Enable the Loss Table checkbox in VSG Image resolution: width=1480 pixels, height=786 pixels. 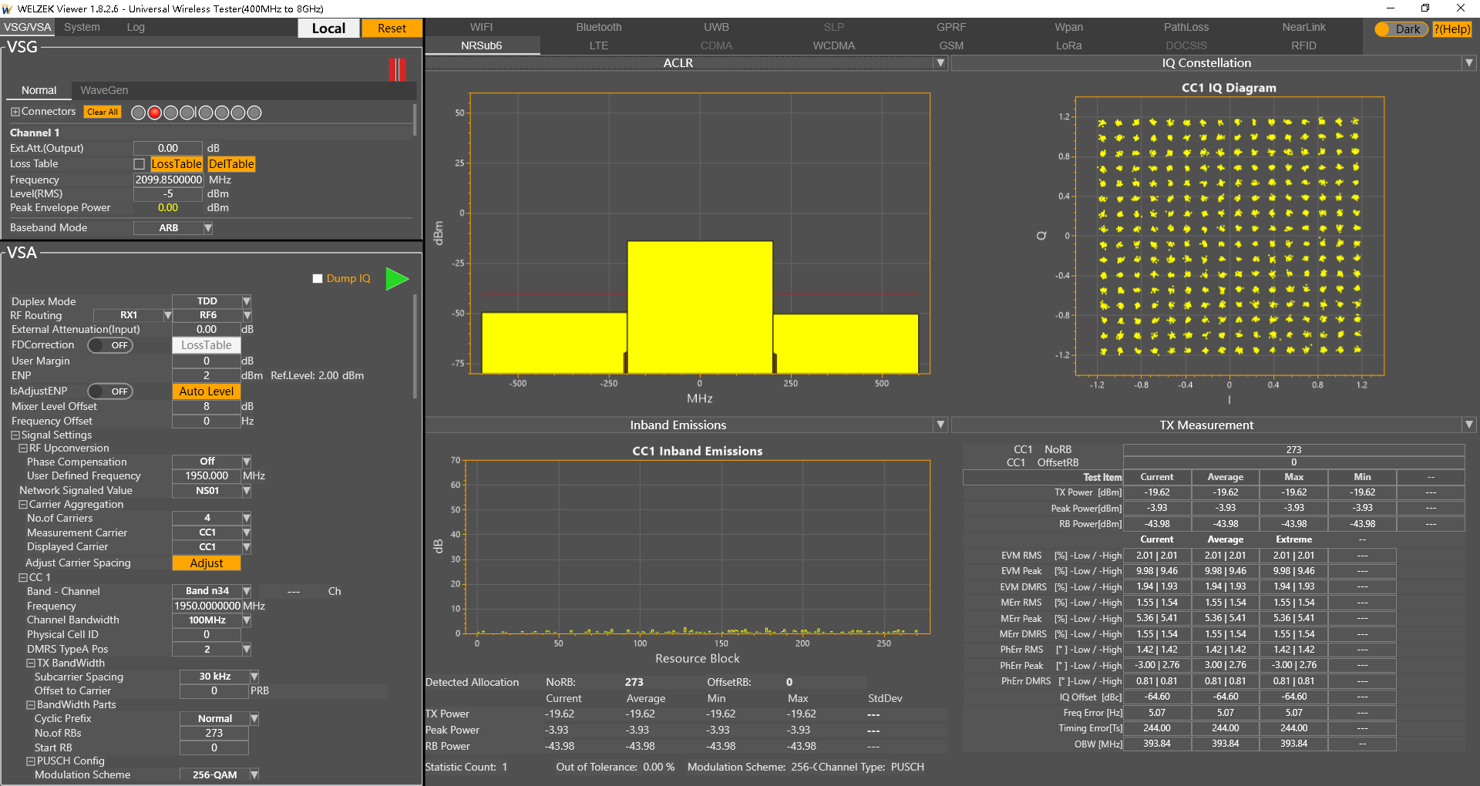pyautogui.click(x=140, y=164)
